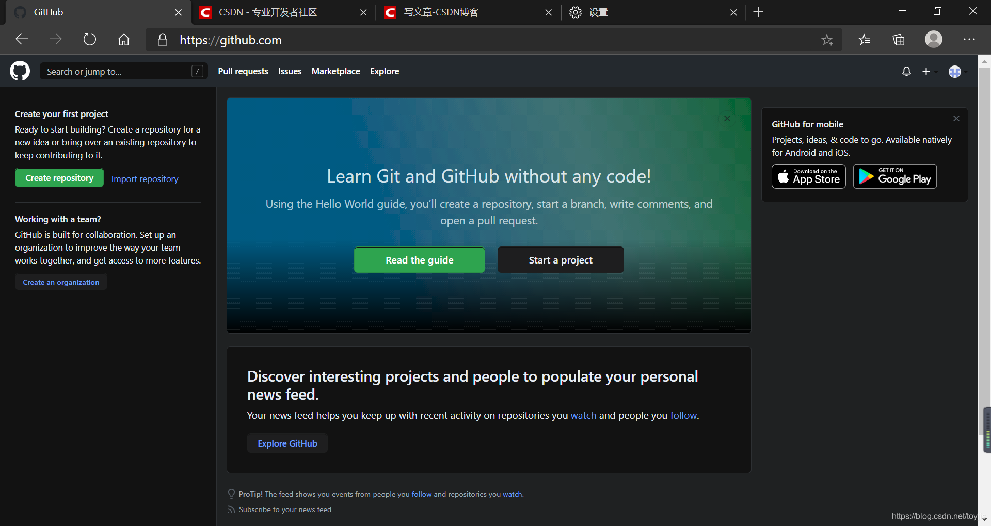The image size is (991, 526).
Task: Click scrollbar down arrow
Action: click(x=985, y=519)
